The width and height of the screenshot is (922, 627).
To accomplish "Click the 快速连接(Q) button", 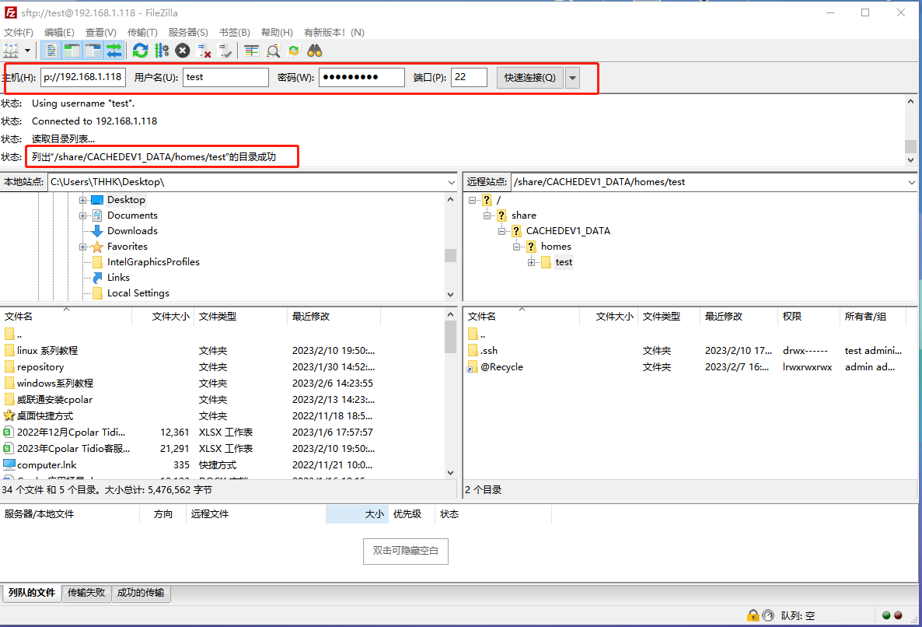I will [529, 78].
